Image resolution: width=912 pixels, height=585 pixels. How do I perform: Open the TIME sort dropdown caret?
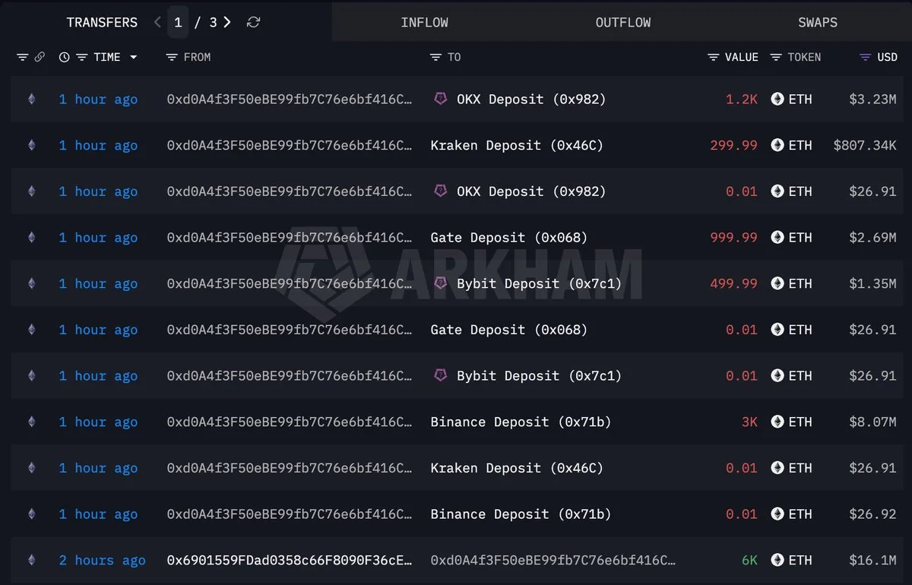point(134,57)
